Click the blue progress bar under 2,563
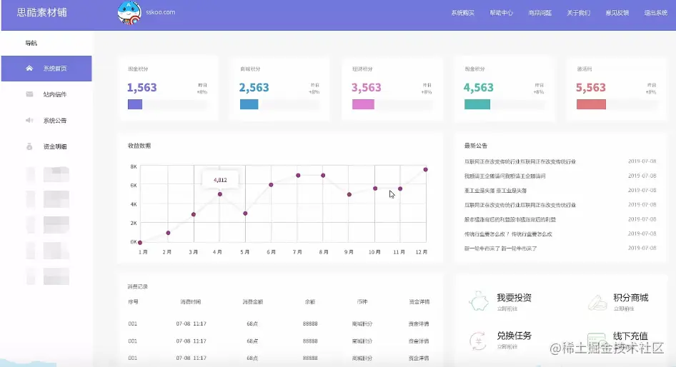The height and width of the screenshot is (367, 676). (249, 104)
